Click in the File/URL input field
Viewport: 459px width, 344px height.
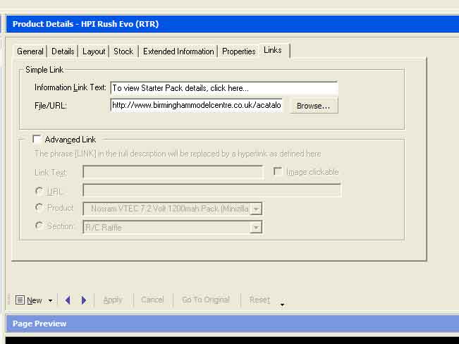pyautogui.click(x=197, y=106)
